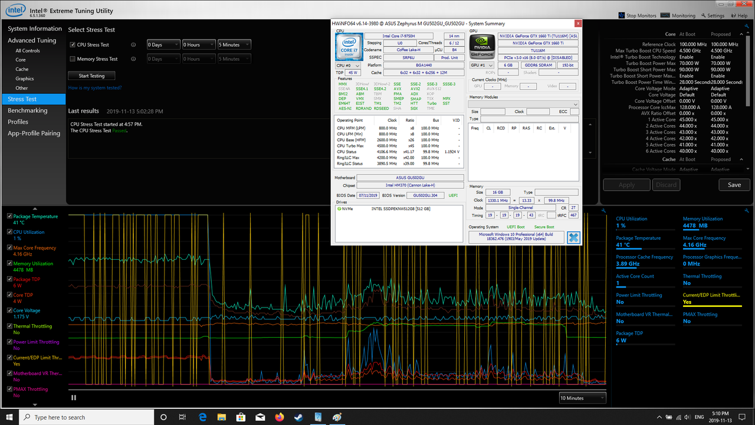This screenshot has width=755, height=425.
Task: Click the Save button
Action: [734, 185]
